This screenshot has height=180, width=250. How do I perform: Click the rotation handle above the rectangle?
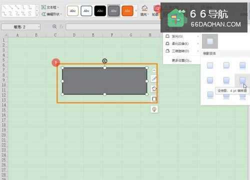pyautogui.click(x=104, y=61)
